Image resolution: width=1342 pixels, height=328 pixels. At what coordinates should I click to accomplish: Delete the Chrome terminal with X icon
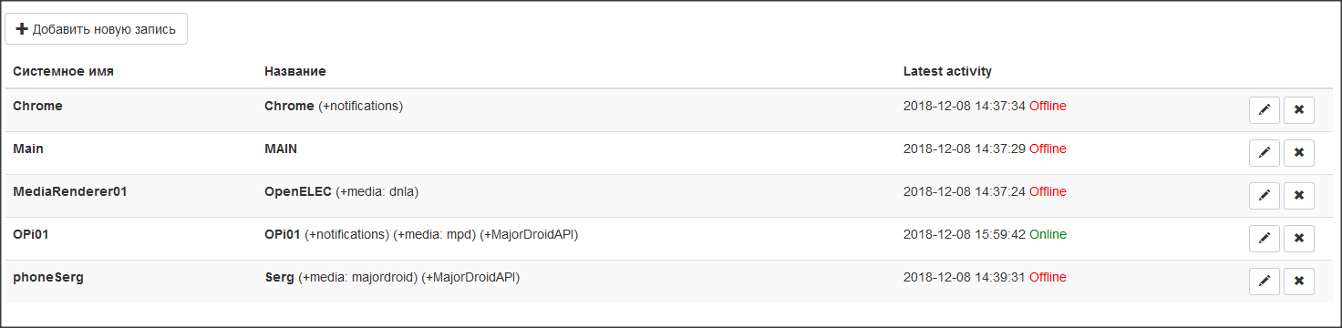coord(1299,110)
